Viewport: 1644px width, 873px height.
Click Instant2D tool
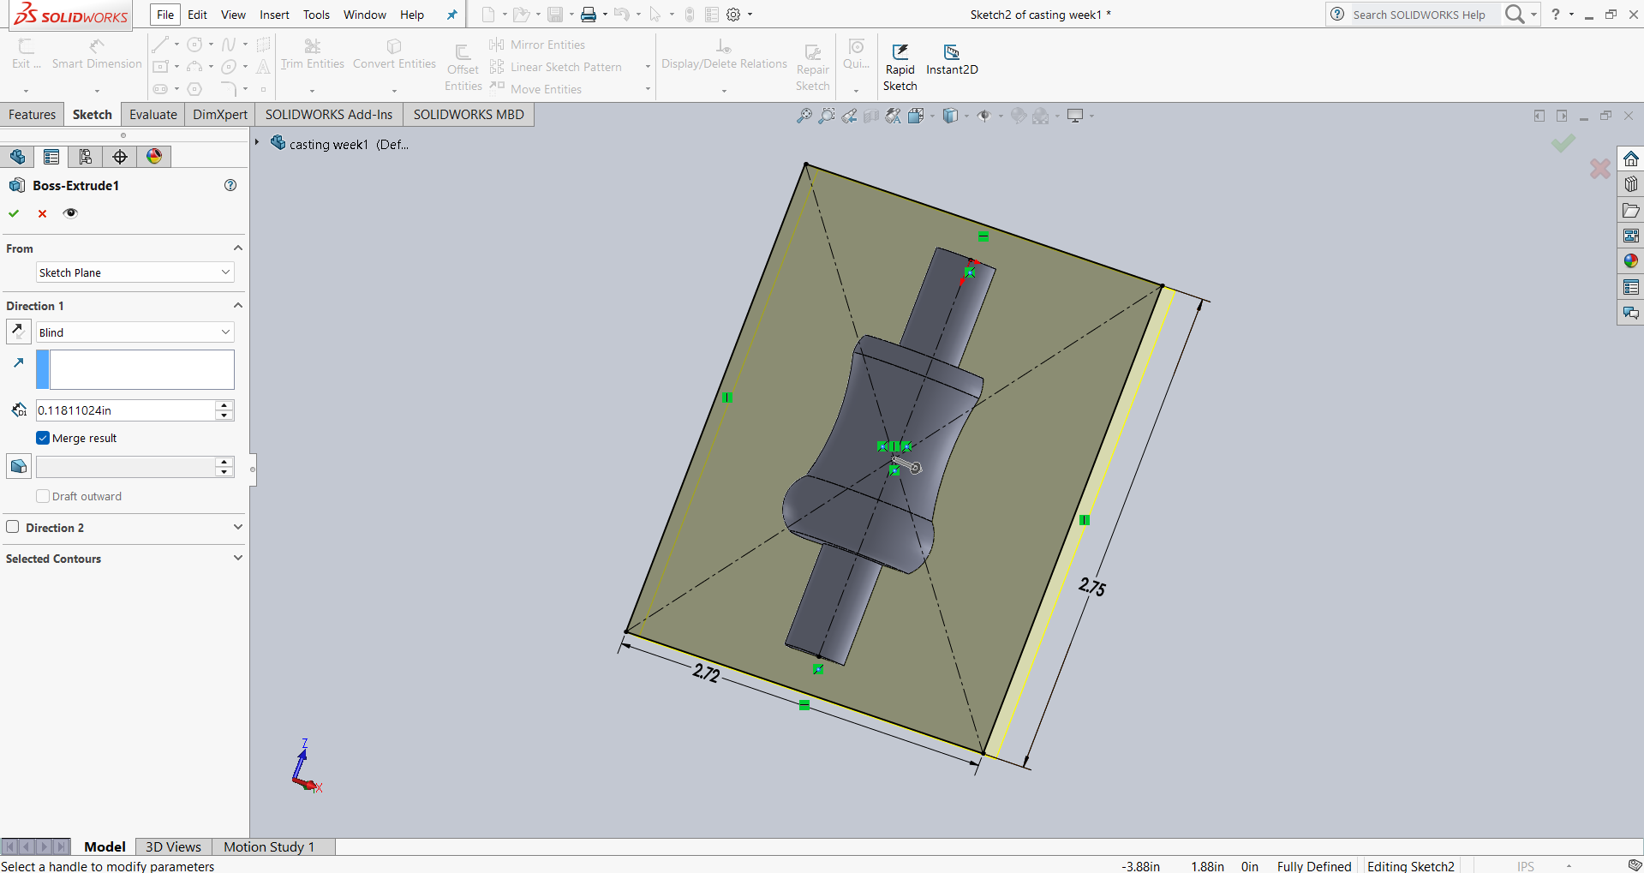[952, 60]
